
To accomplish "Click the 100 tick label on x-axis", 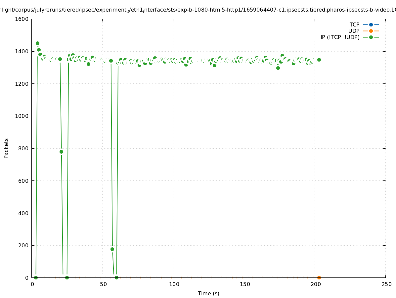I will tap(174, 284).
